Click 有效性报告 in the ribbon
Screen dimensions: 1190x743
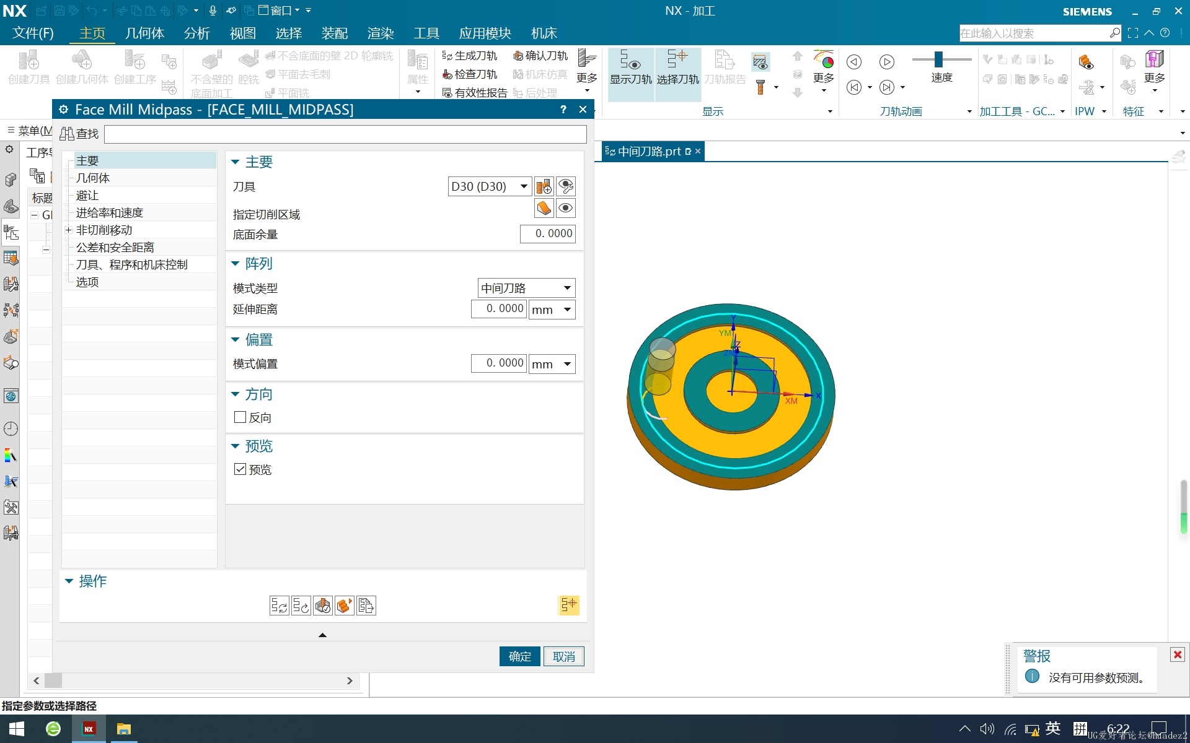tap(475, 93)
